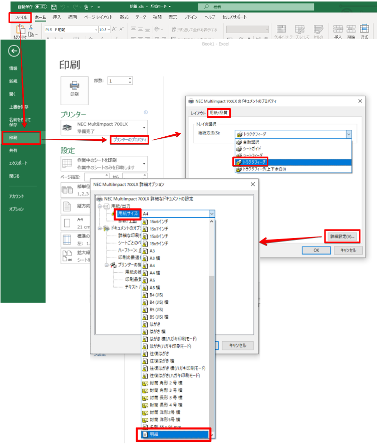Click the cell styles icon
Image resolution: width=377 pixels, height=448 pixels.
pyautogui.click(x=318, y=30)
